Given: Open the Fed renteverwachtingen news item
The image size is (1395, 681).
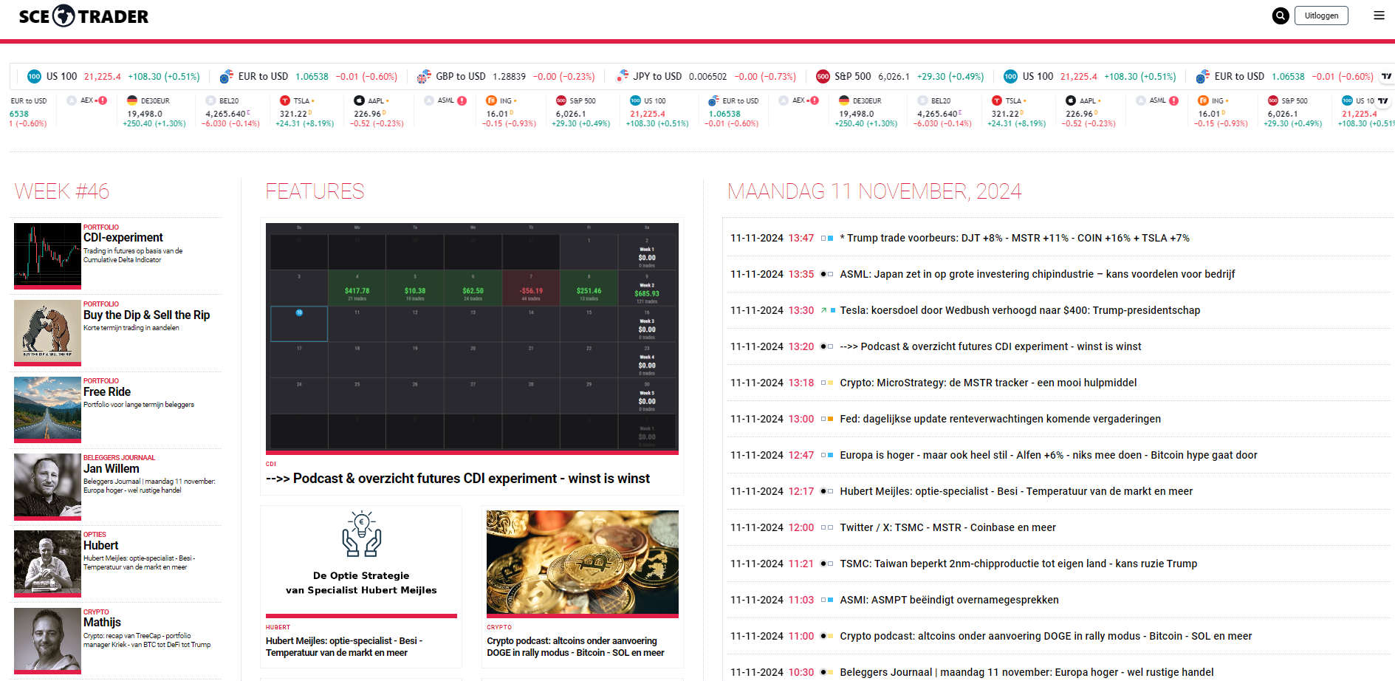Looking at the screenshot, I should 1001,419.
